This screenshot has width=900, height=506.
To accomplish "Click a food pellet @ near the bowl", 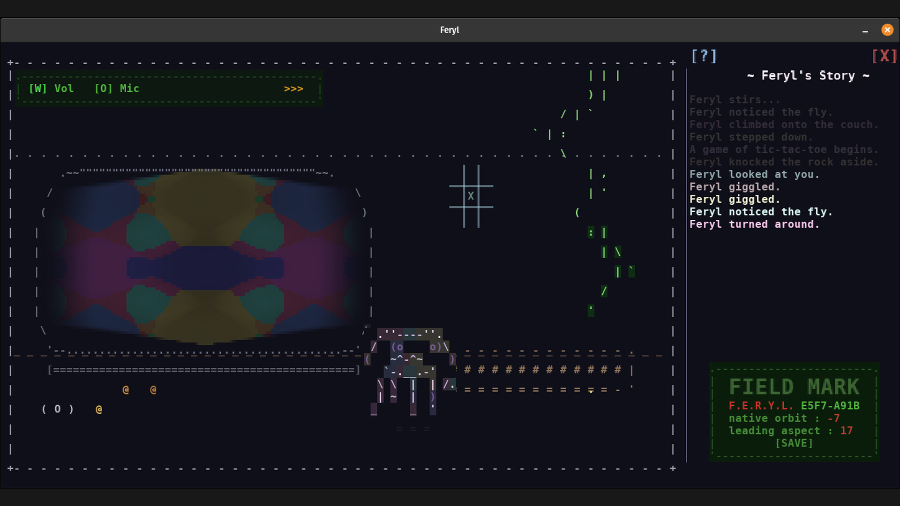I will (125, 389).
